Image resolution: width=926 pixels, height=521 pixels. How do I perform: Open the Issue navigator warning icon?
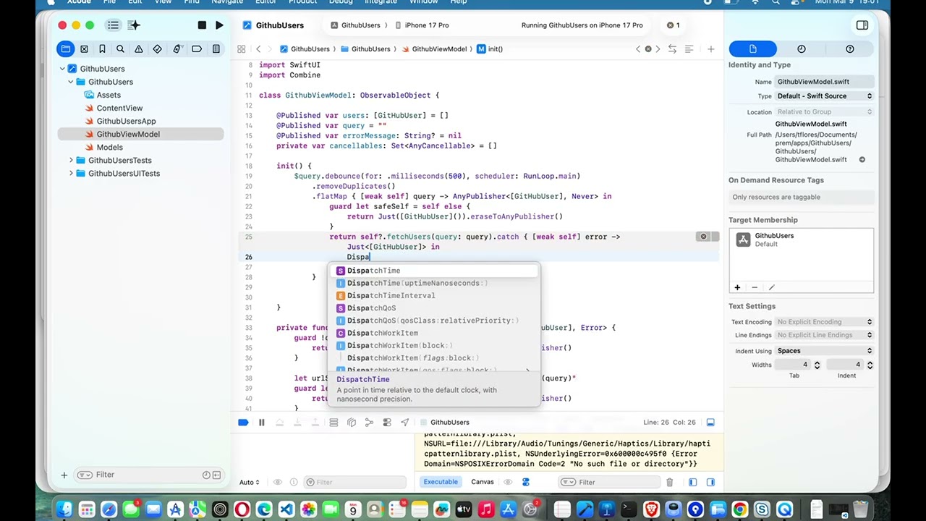tap(138, 49)
